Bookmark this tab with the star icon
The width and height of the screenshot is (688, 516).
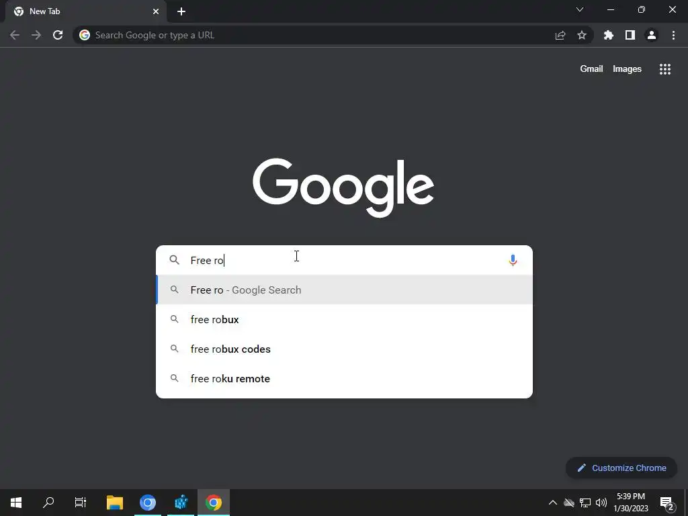582,35
